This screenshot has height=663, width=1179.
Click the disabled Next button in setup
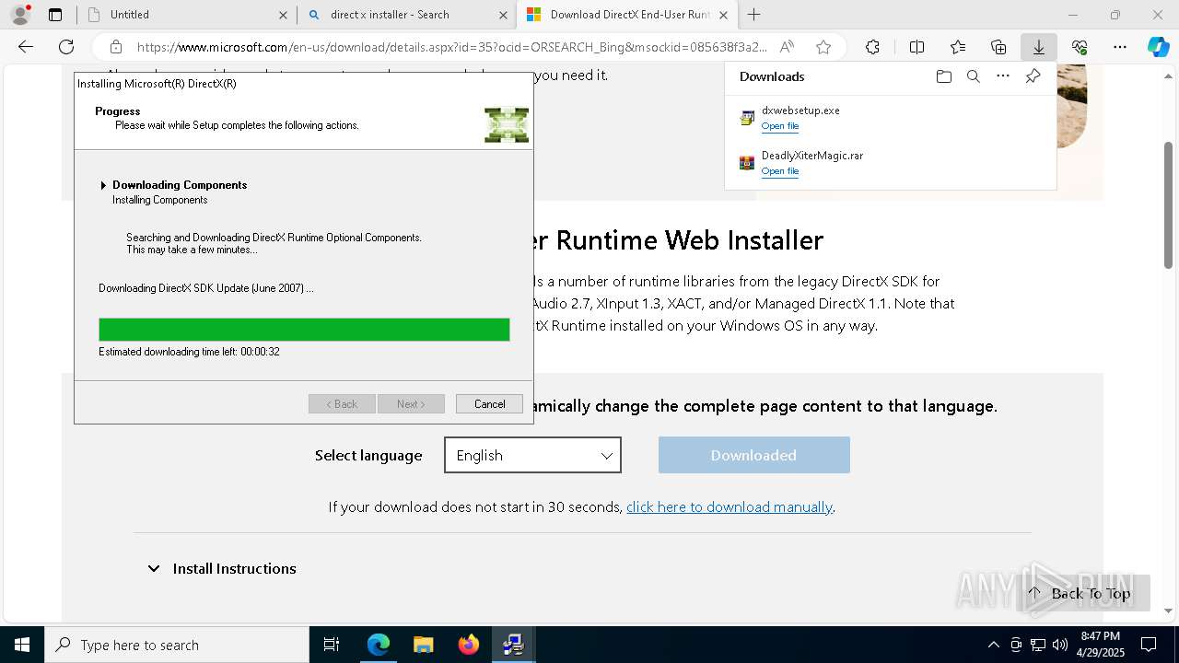[411, 404]
